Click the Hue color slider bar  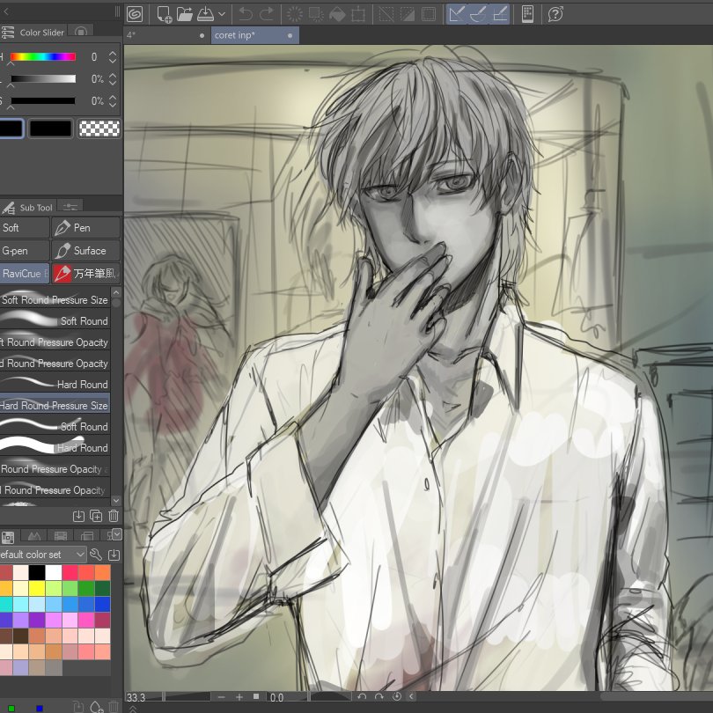(x=43, y=57)
